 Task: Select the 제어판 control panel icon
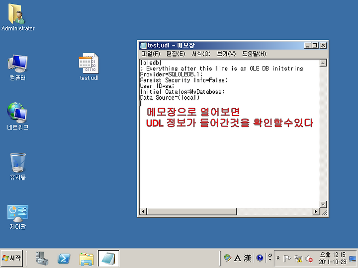point(17,217)
